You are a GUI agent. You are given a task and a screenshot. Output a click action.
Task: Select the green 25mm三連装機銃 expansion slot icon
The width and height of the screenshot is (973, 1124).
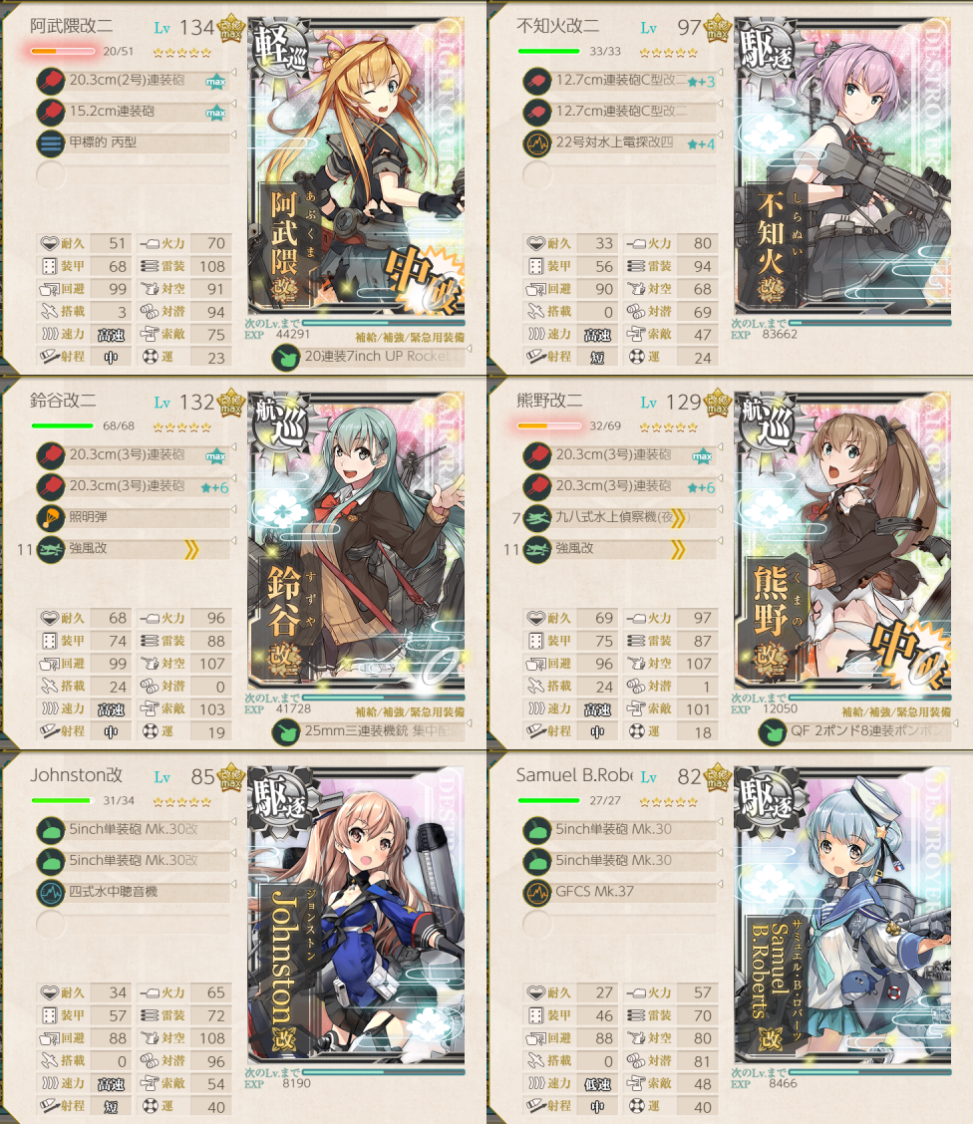click(285, 731)
